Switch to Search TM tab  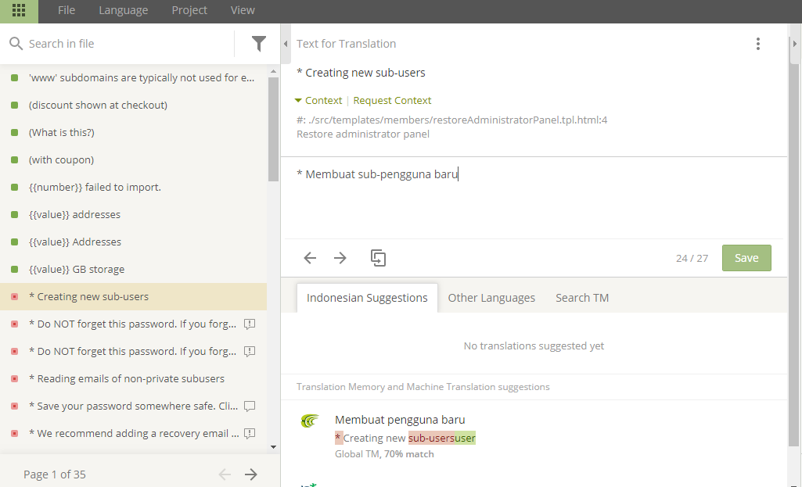582,298
